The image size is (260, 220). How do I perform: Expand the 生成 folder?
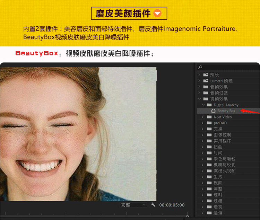point(203,177)
